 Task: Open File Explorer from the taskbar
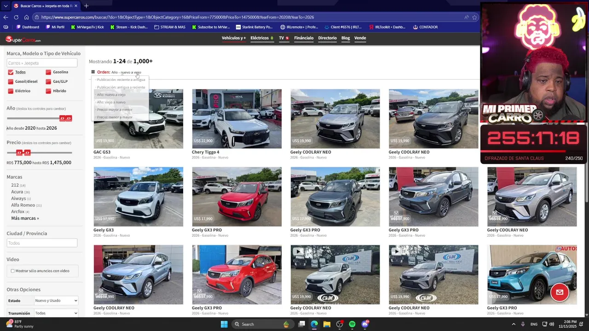click(327, 324)
